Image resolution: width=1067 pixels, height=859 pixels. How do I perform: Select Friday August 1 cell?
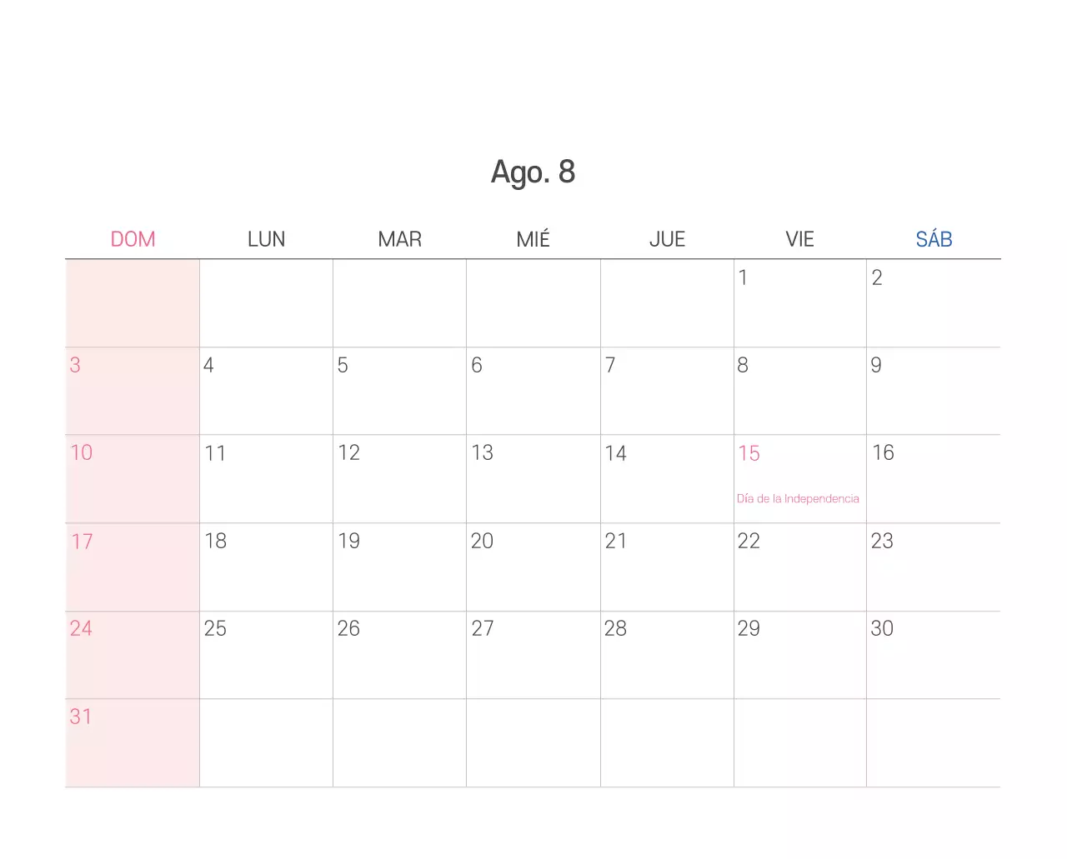(x=799, y=303)
